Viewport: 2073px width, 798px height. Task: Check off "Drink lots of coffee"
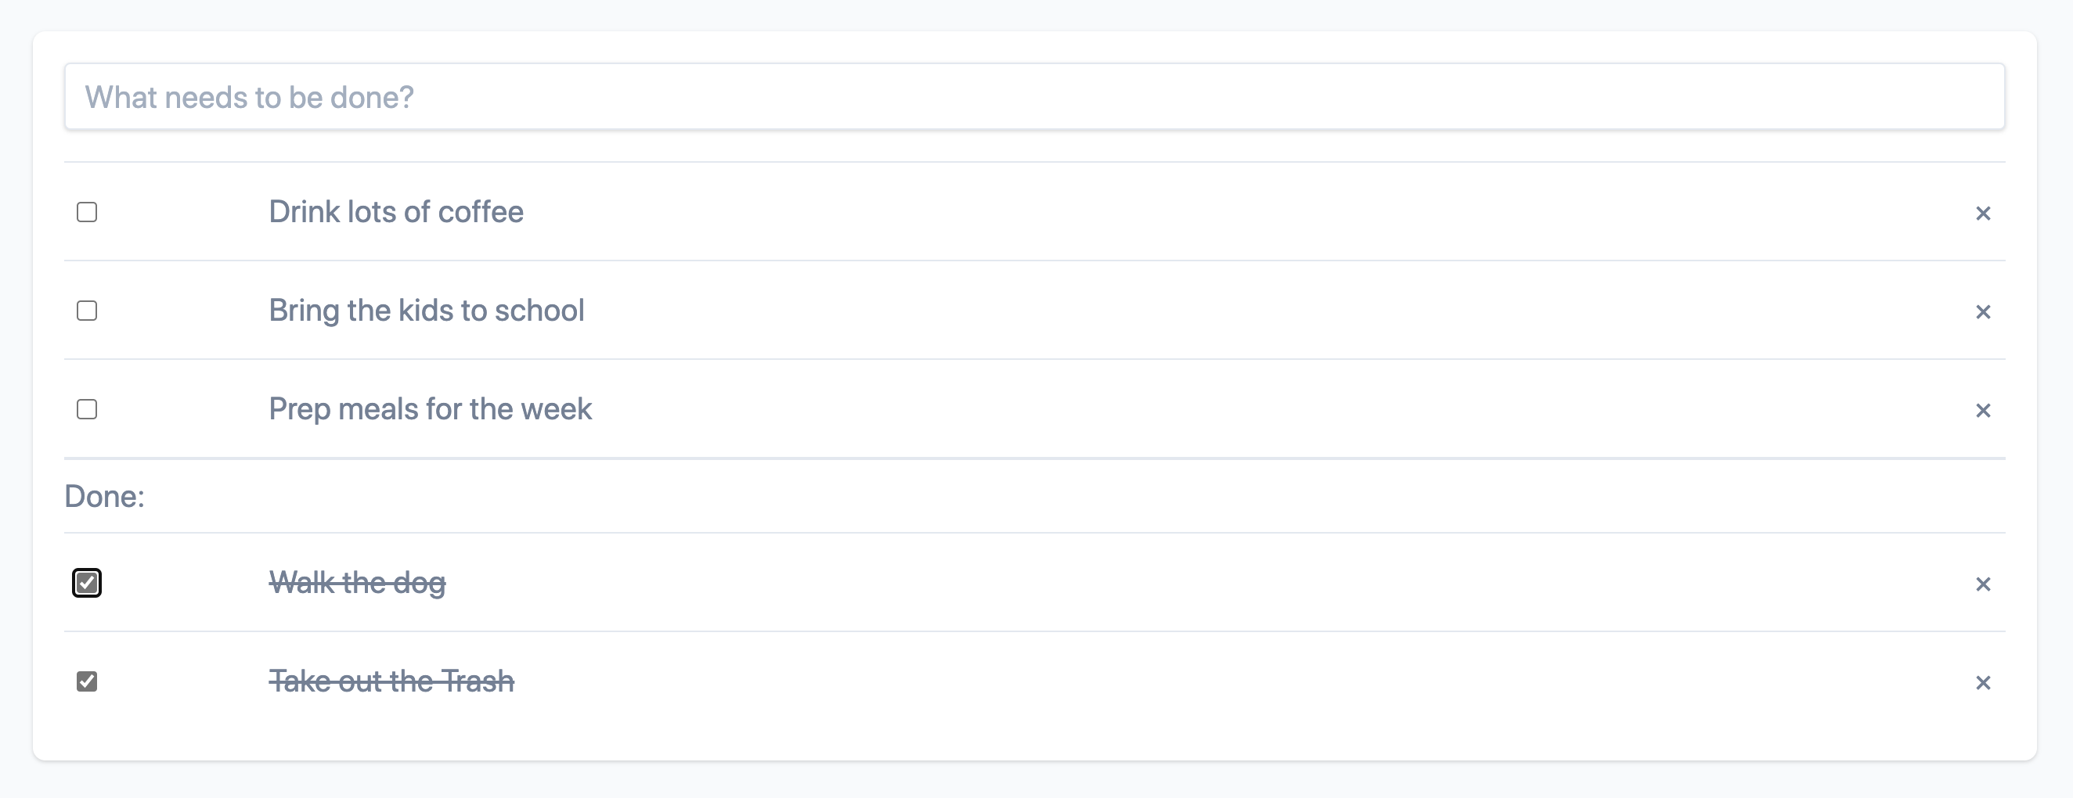pos(86,212)
